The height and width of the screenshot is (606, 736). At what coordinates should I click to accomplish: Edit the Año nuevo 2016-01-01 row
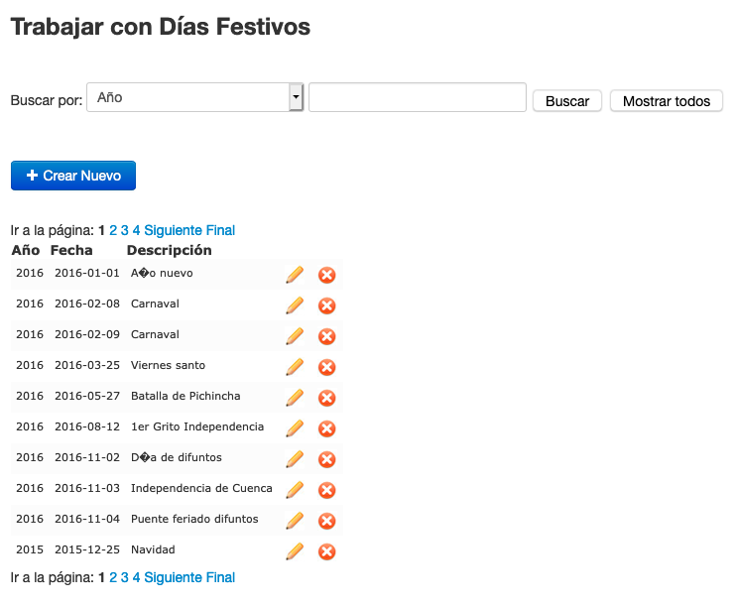295,275
